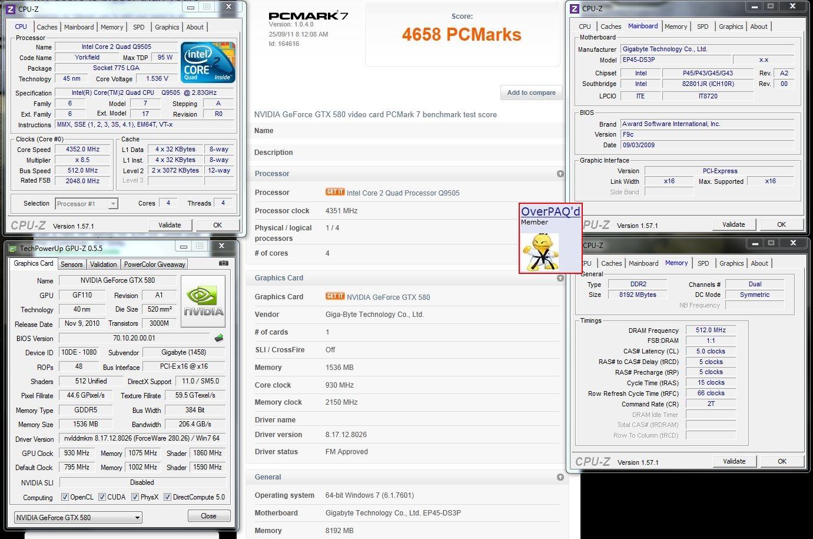813x539 pixels.
Task: Toggle the PhysX checkbox
Action: tap(135, 497)
